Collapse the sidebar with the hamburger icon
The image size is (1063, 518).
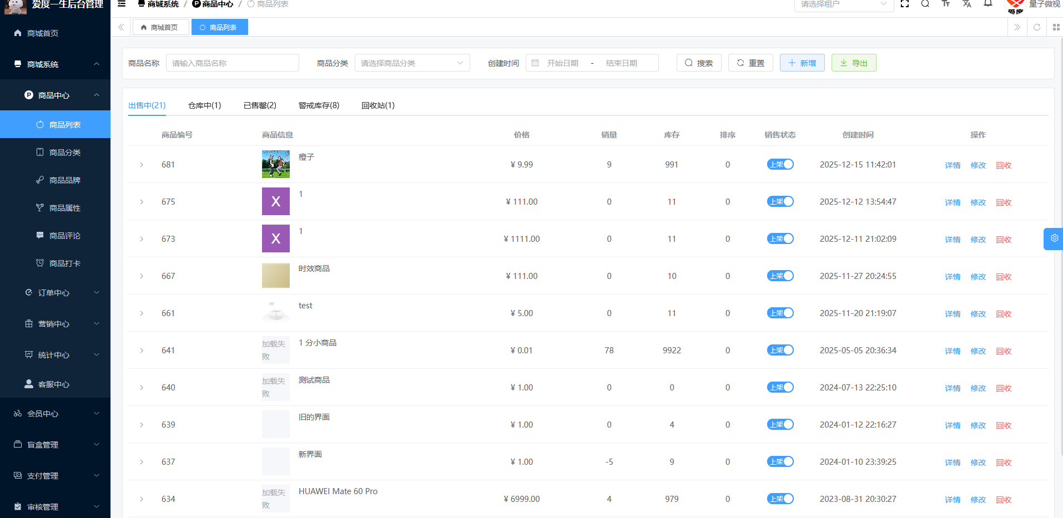pos(122,4)
